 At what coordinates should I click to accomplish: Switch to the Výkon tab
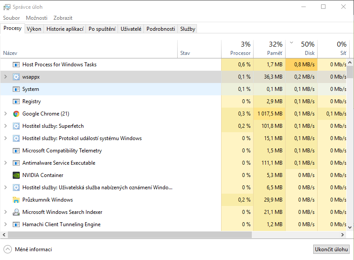34,29
